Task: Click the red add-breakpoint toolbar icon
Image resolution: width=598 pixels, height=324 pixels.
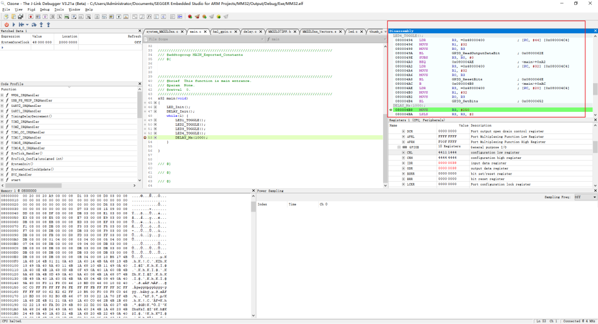Action: [190, 17]
